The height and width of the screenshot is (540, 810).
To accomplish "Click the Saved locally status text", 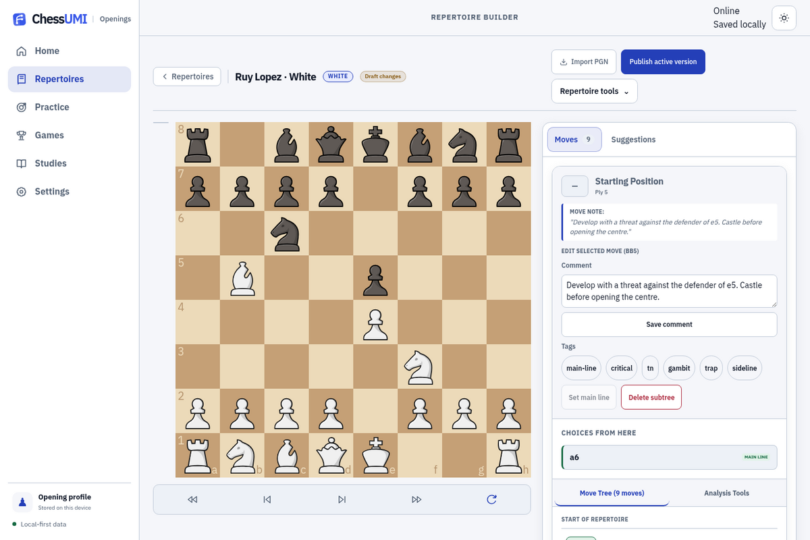I will coord(740,24).
